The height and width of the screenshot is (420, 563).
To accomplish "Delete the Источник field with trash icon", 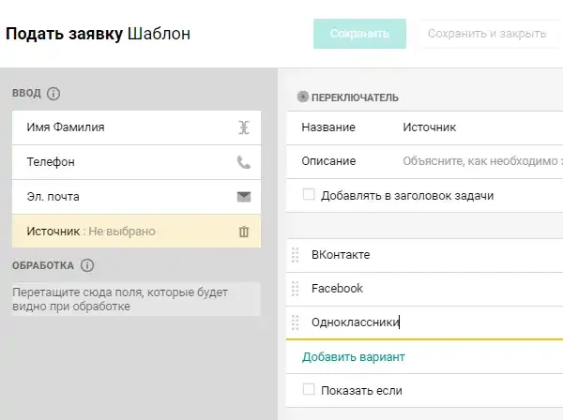I will [x=244, y=232].
